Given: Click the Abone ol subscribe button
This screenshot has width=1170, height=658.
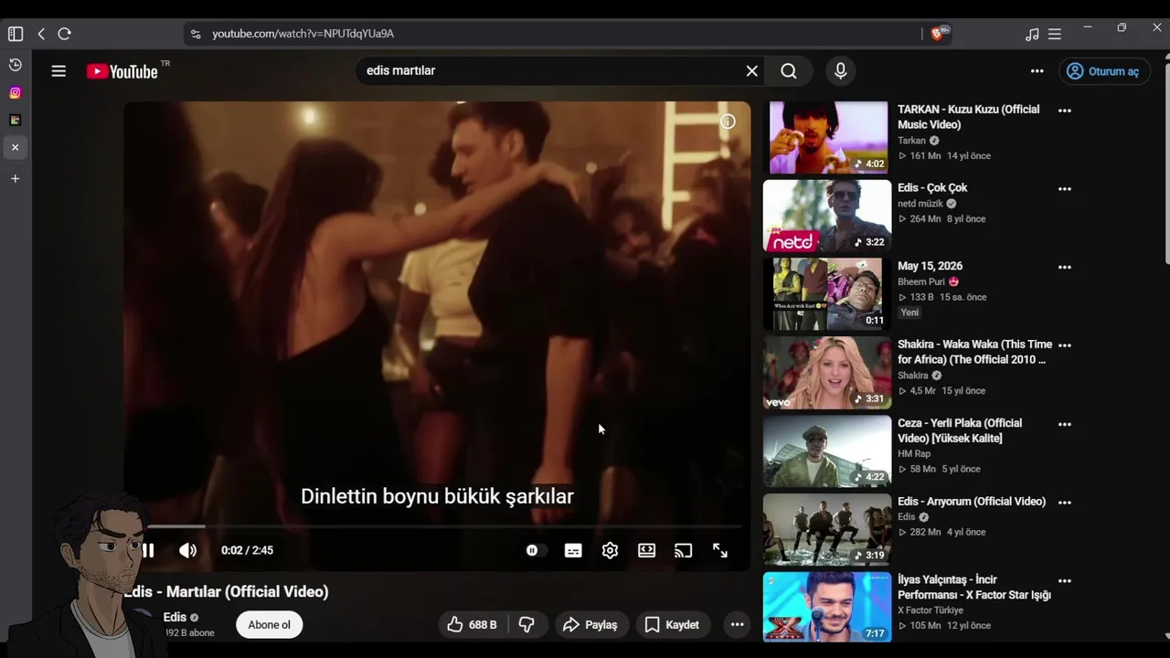Looking at the screenshot, I should pos(270,624).
